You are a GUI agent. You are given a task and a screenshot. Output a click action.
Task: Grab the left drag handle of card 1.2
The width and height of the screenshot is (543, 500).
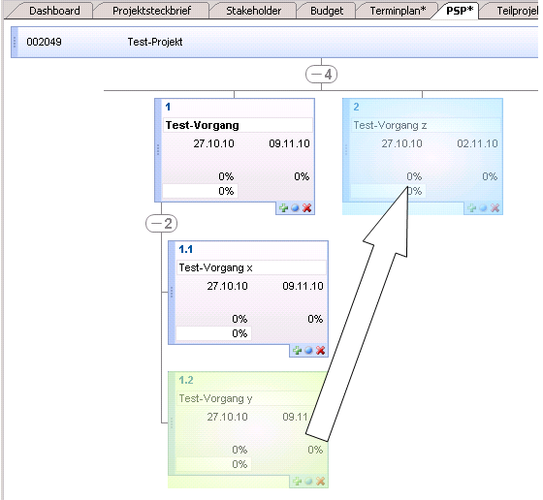pyautogui.click(x=172, y=423)
